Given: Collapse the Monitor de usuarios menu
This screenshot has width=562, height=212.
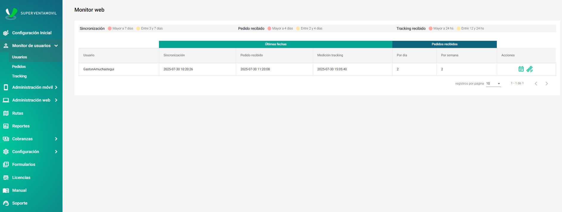Looking at the screenshot, I should [x=56, y=46].
